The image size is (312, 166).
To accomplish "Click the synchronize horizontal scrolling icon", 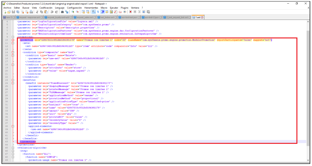I will (x=88, y=12).
